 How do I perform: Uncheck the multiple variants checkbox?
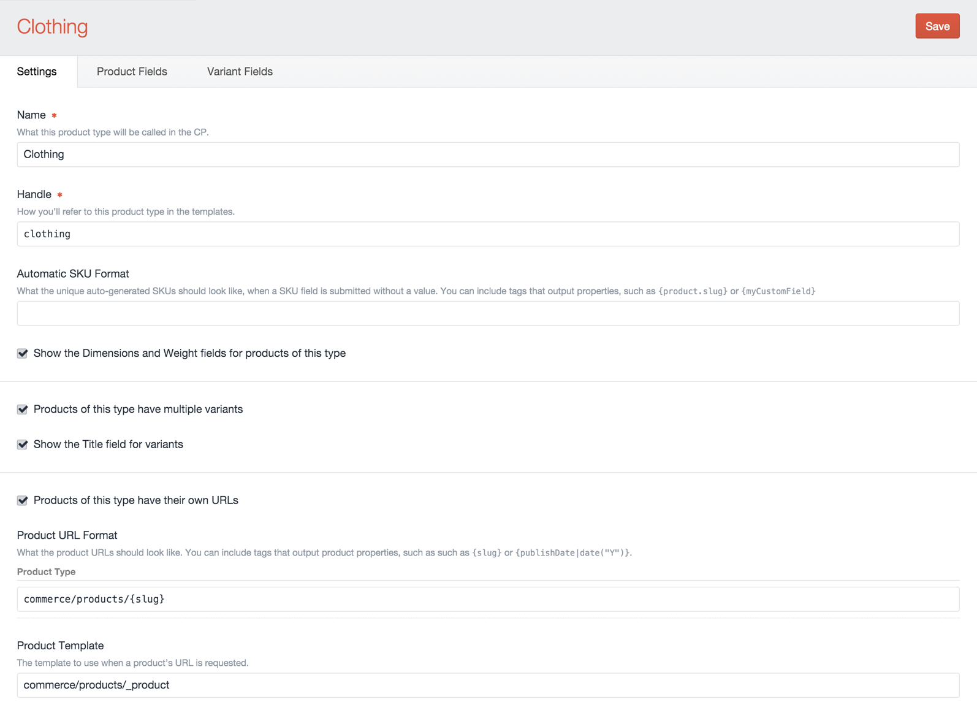click(23, 410)
